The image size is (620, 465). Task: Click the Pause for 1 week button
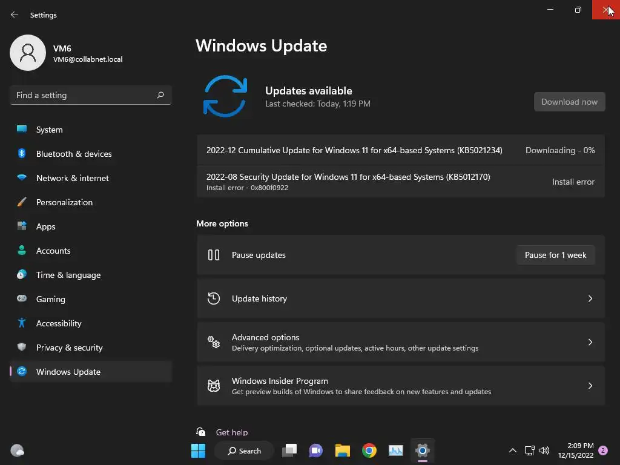(x=556, y=255)
